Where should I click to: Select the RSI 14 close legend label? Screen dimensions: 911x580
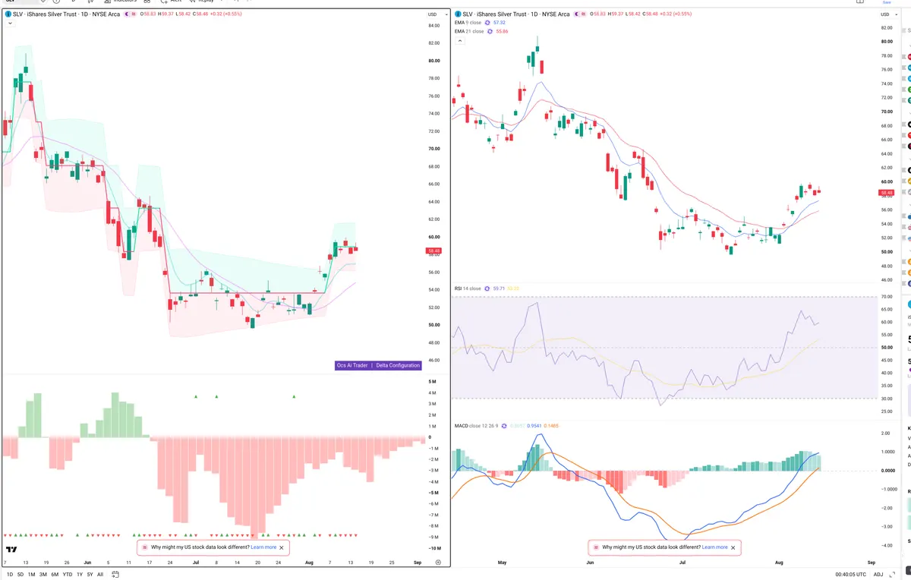(468, 288)
